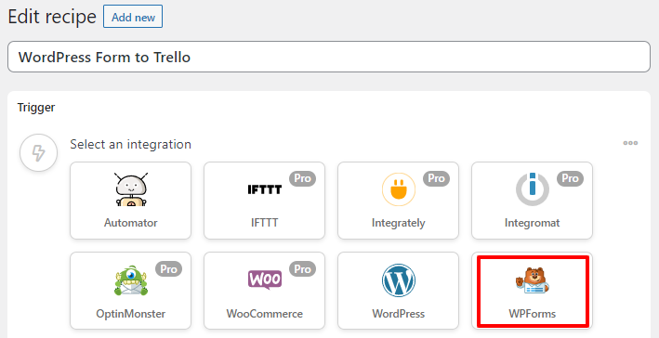
Task: Select the WordPress logo icon
Action: coord(399,280)
